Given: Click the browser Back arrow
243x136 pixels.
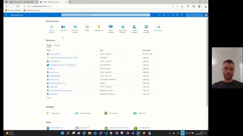Looking at the screenshot, I should tap(7, 6).
